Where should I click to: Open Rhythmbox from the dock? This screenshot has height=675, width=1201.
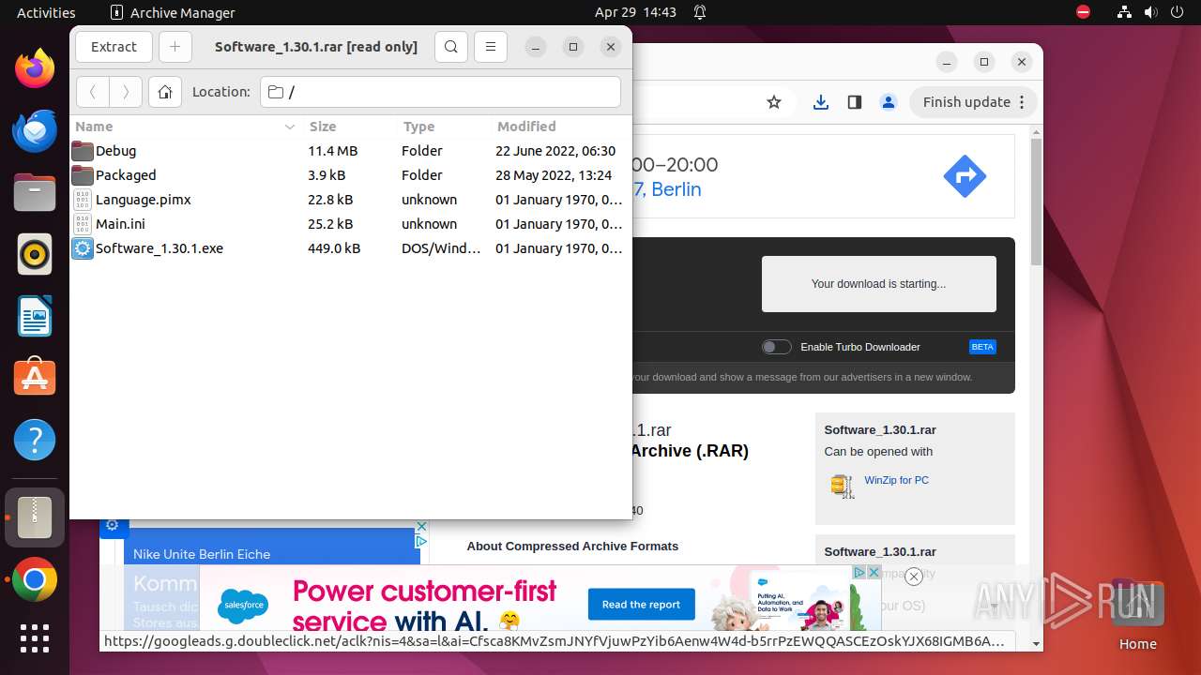coord(35,254)
